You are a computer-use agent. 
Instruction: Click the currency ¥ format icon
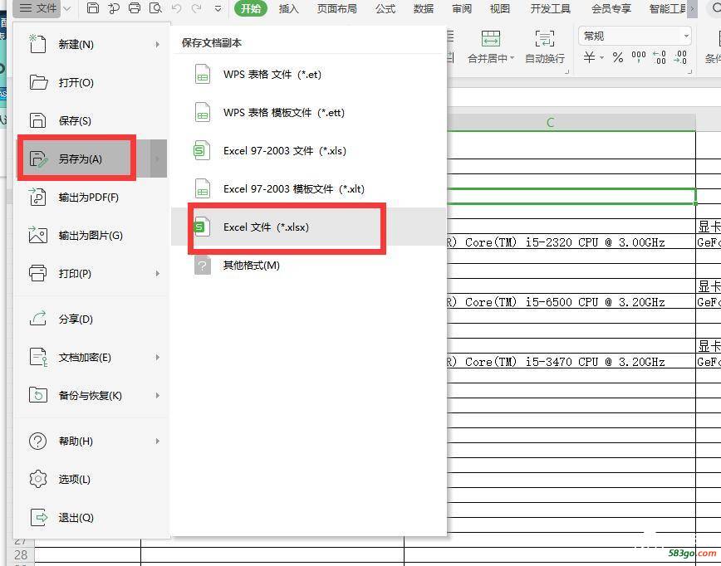pos(590,57)
